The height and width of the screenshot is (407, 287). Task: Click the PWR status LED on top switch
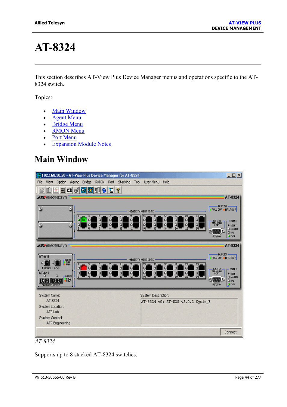(x=229, y=236)
